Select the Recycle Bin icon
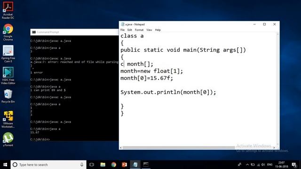Screen dimensions: 301x169 click(x=8, y=96)
